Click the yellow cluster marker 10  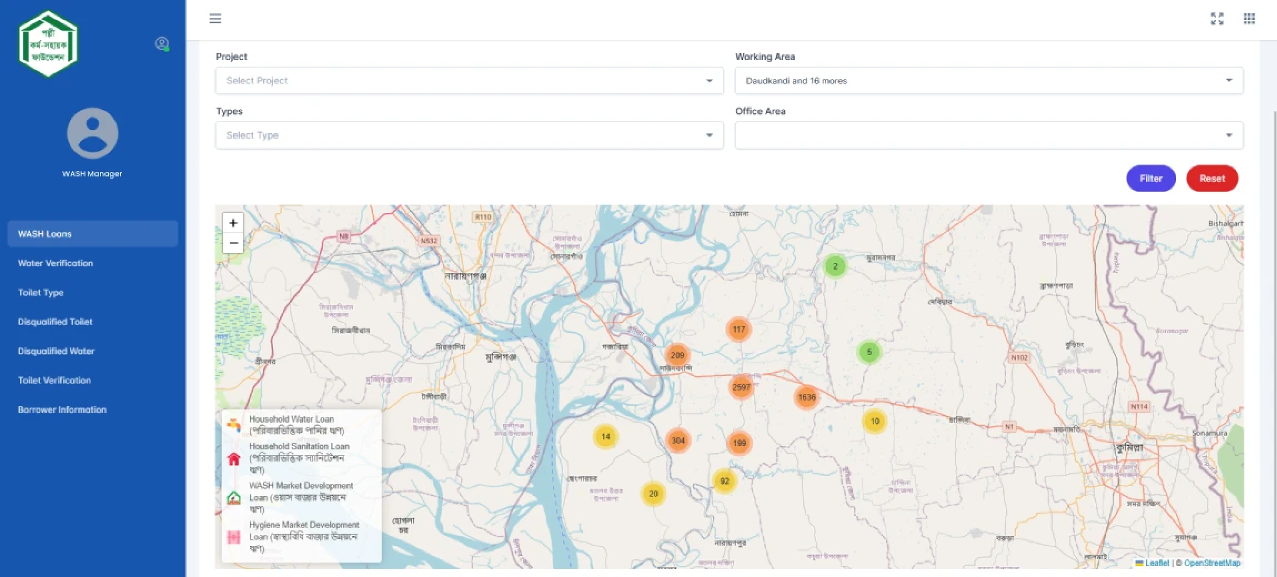point(874,421)
